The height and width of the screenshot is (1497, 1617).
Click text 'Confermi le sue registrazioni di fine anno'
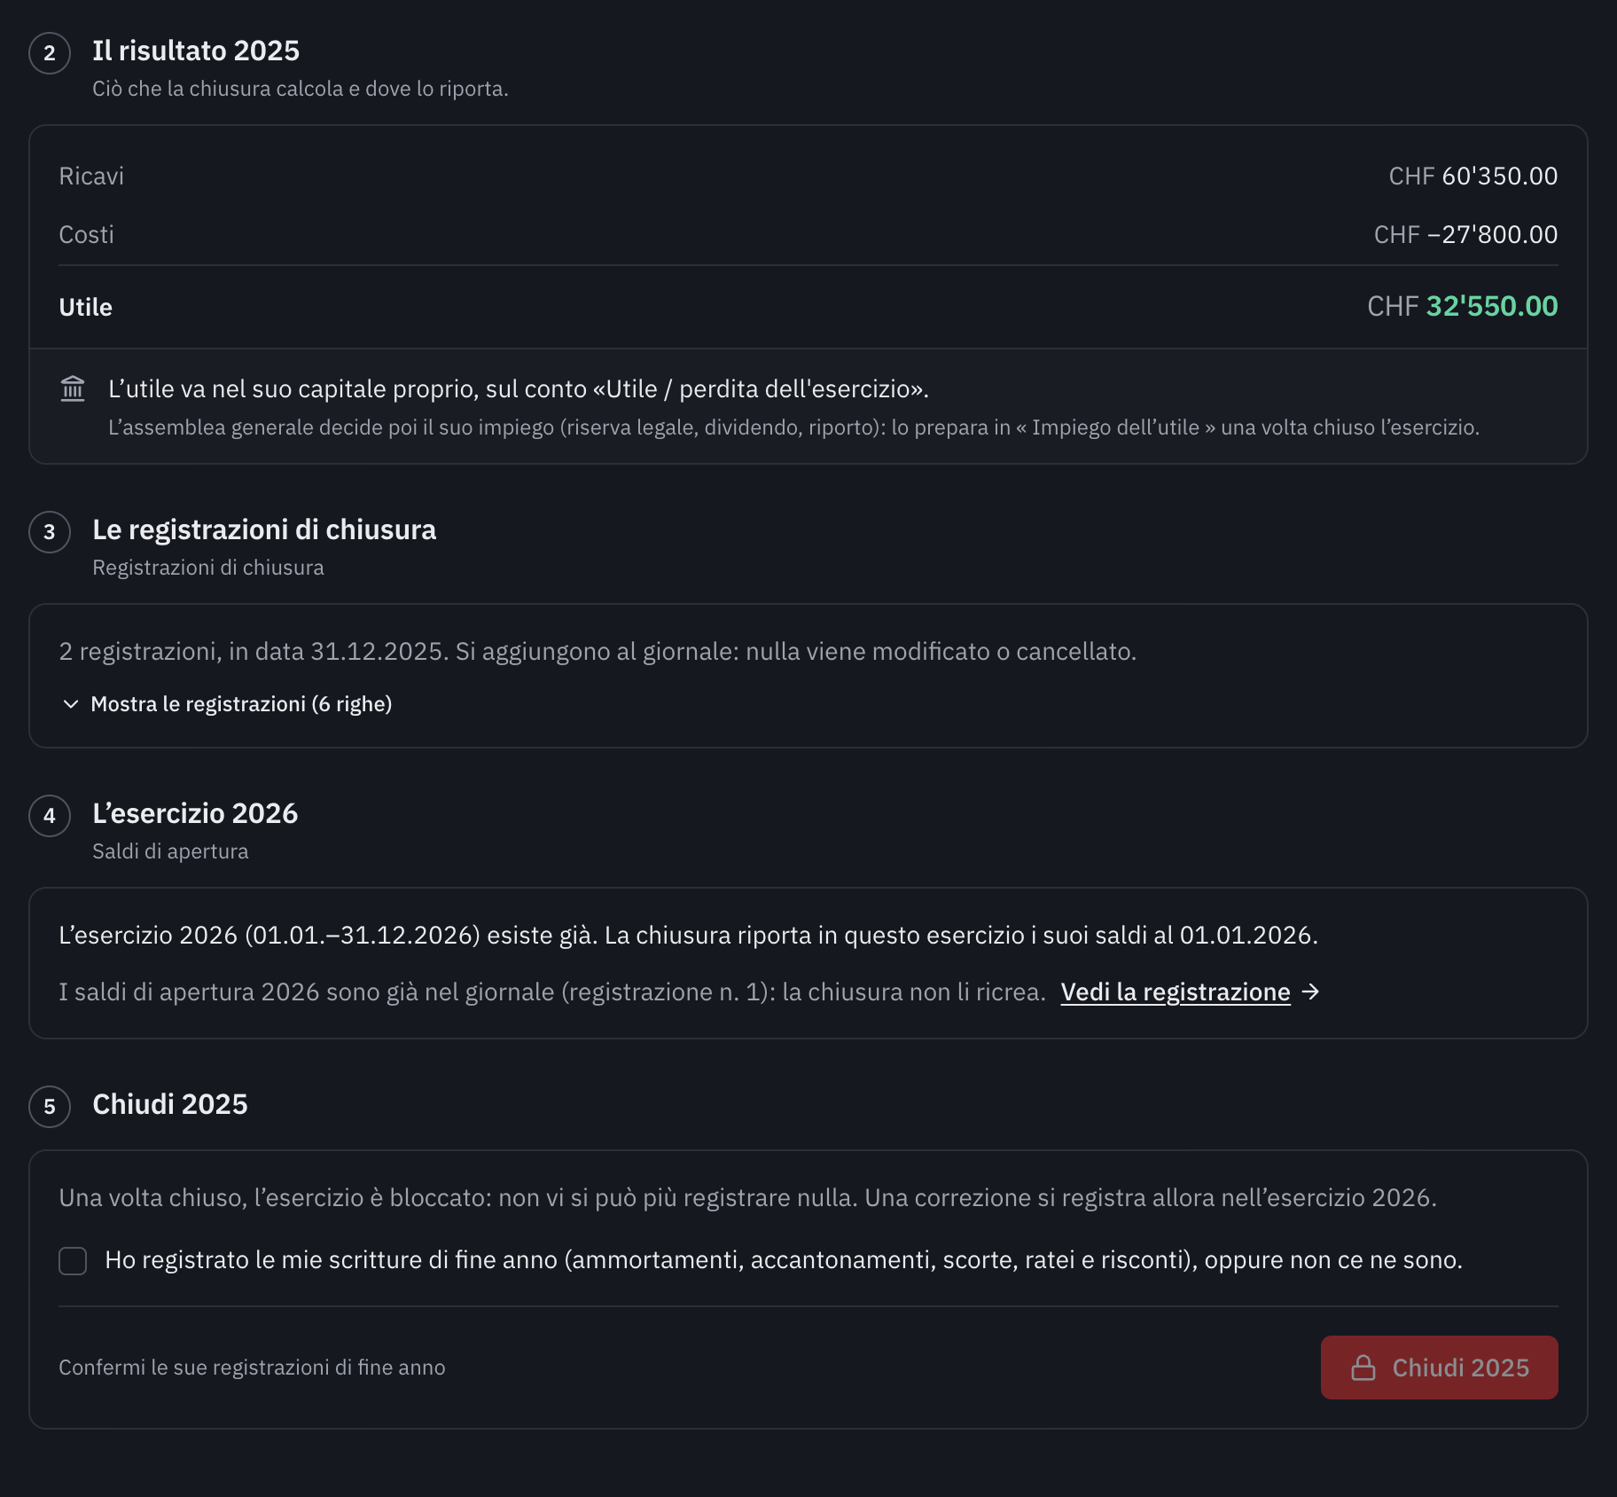point(252,1368)
